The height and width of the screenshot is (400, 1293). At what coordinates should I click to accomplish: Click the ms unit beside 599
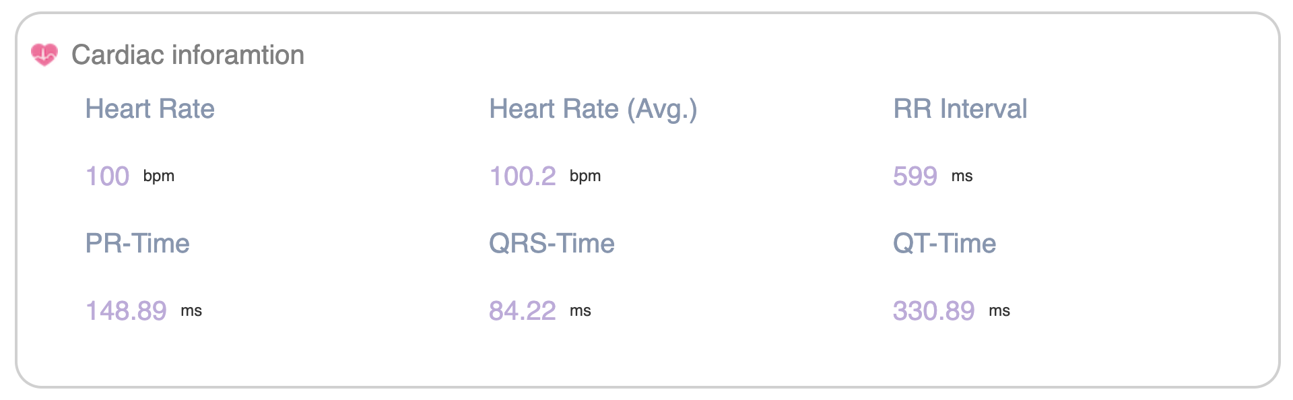[x=962, y=176]
